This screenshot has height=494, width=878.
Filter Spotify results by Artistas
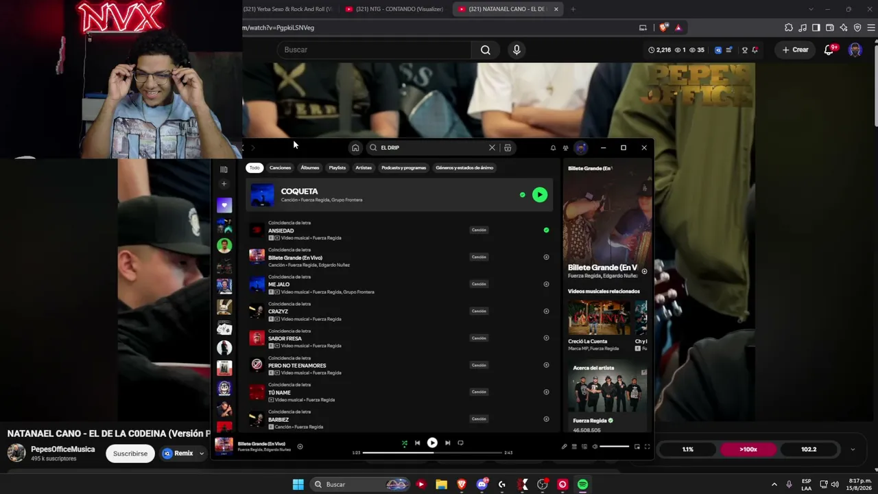[x=364, y=167]
